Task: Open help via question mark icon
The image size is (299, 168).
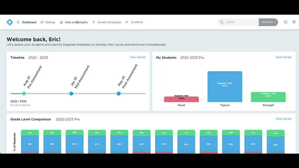Action: click(285, 22)
